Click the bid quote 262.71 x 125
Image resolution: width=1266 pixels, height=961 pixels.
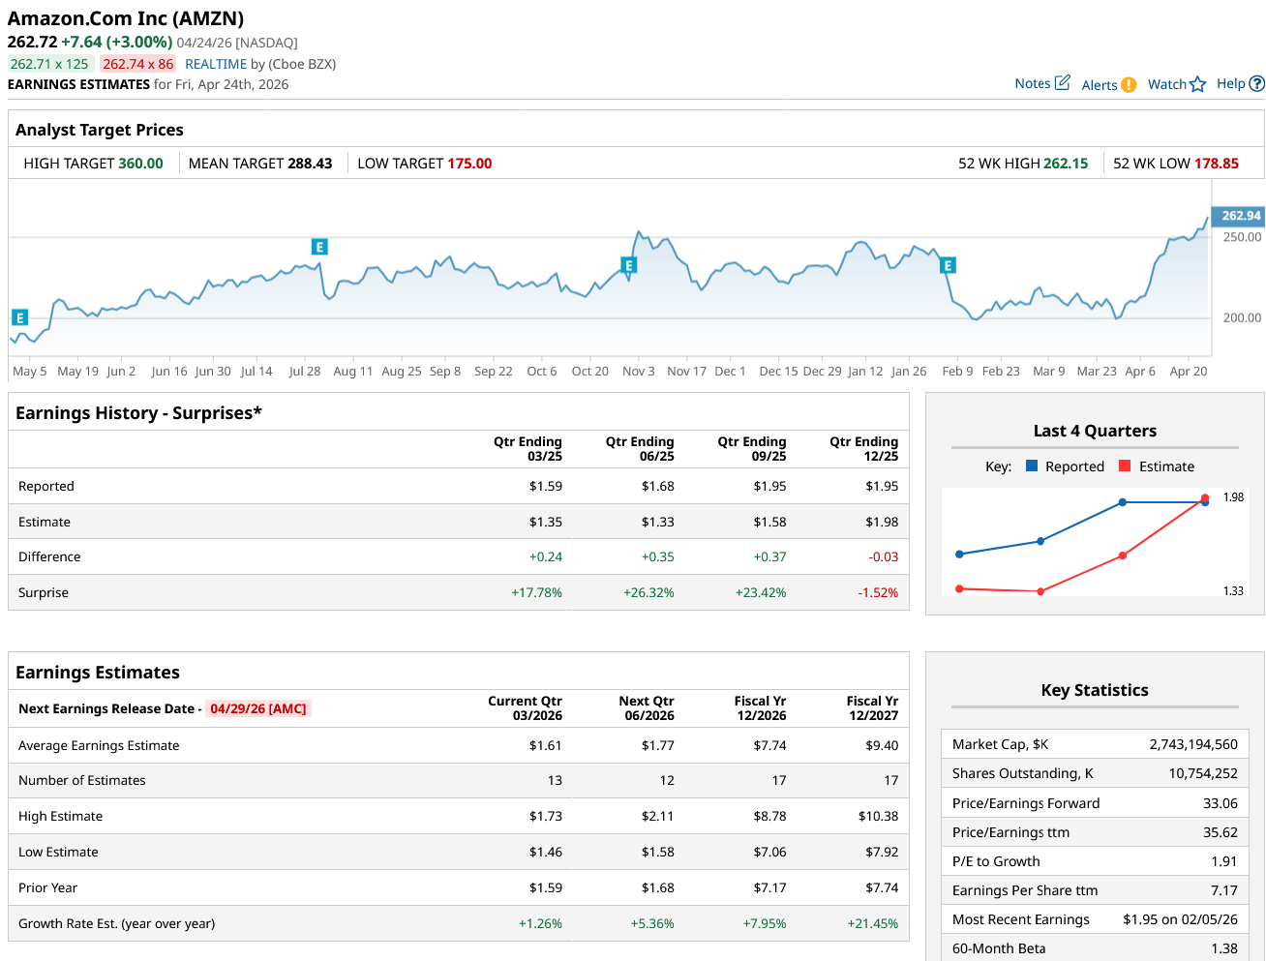point(49,64)
